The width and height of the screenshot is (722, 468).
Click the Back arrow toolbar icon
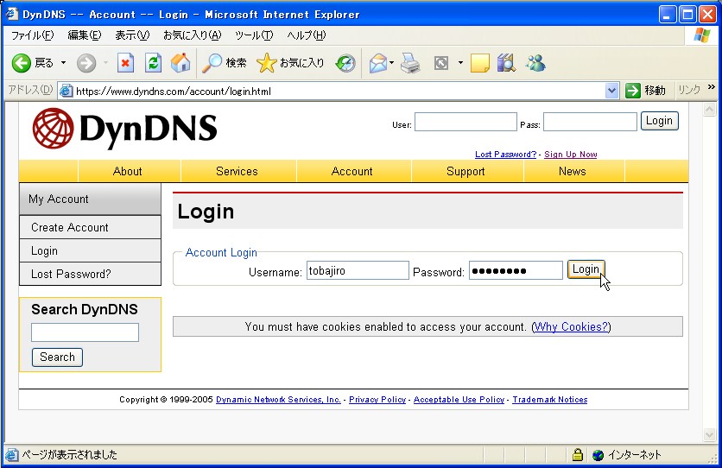pos(22,62)
